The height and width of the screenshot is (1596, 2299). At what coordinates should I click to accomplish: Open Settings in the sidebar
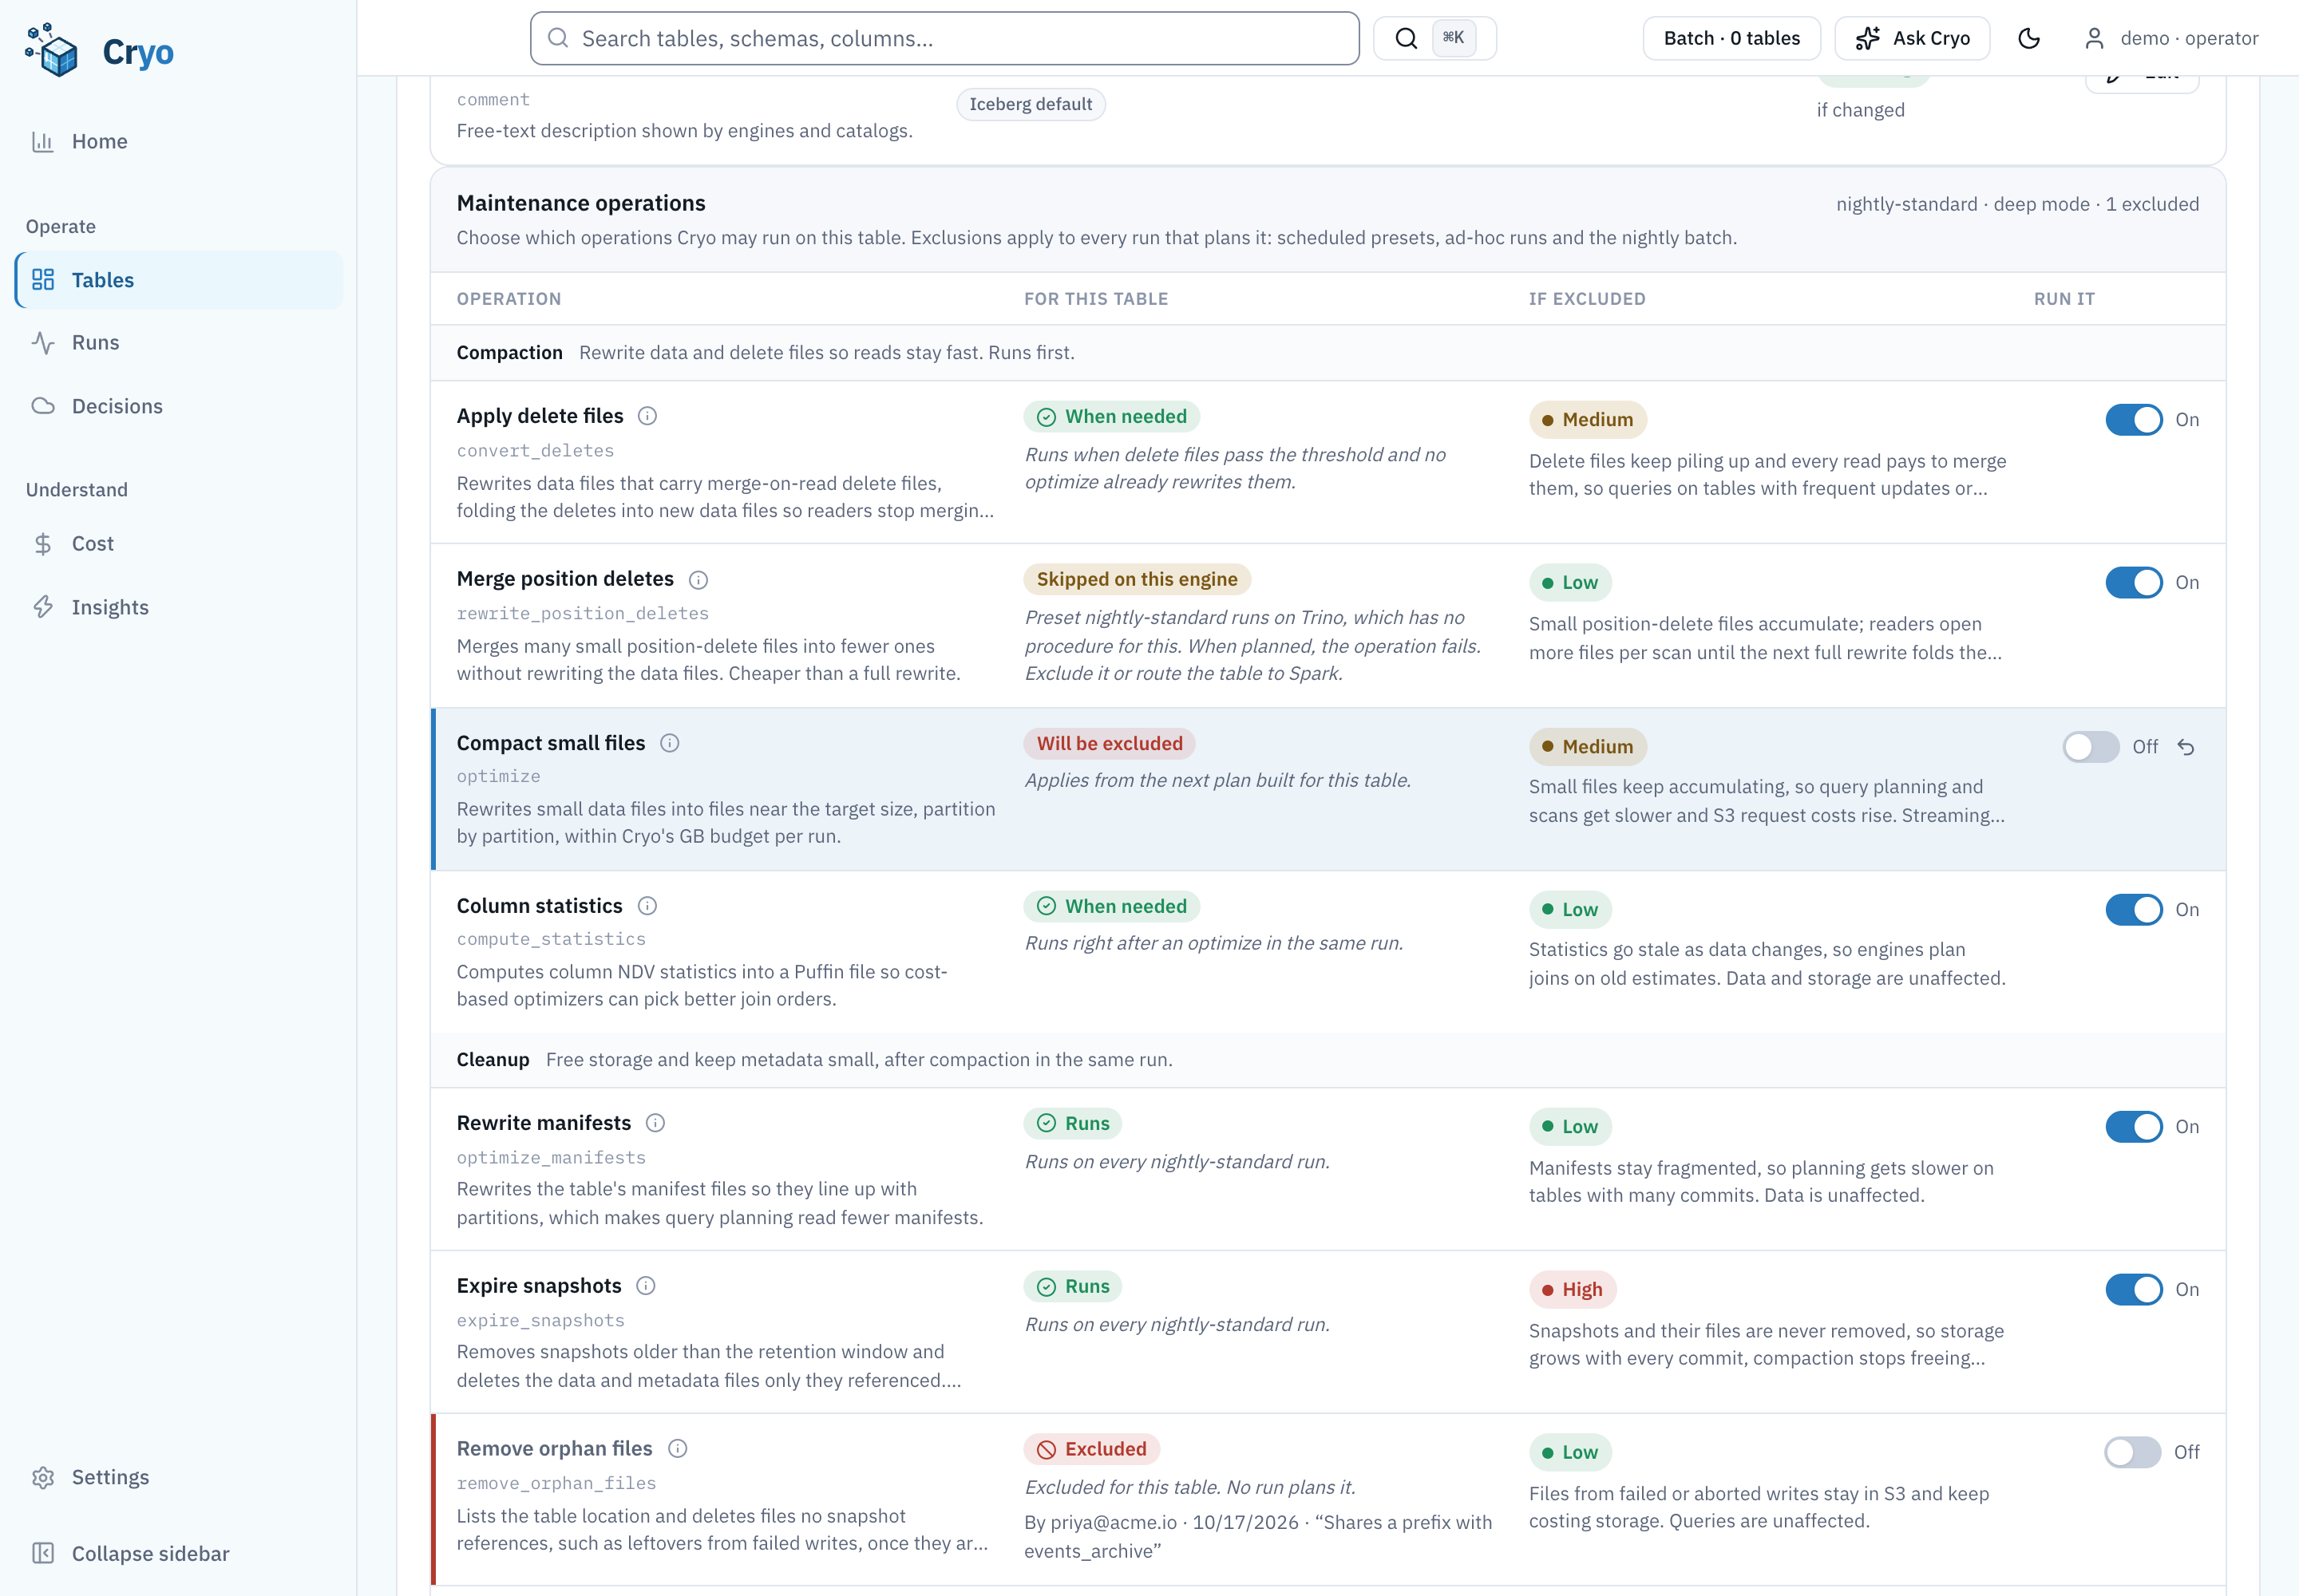(178, 1477)
